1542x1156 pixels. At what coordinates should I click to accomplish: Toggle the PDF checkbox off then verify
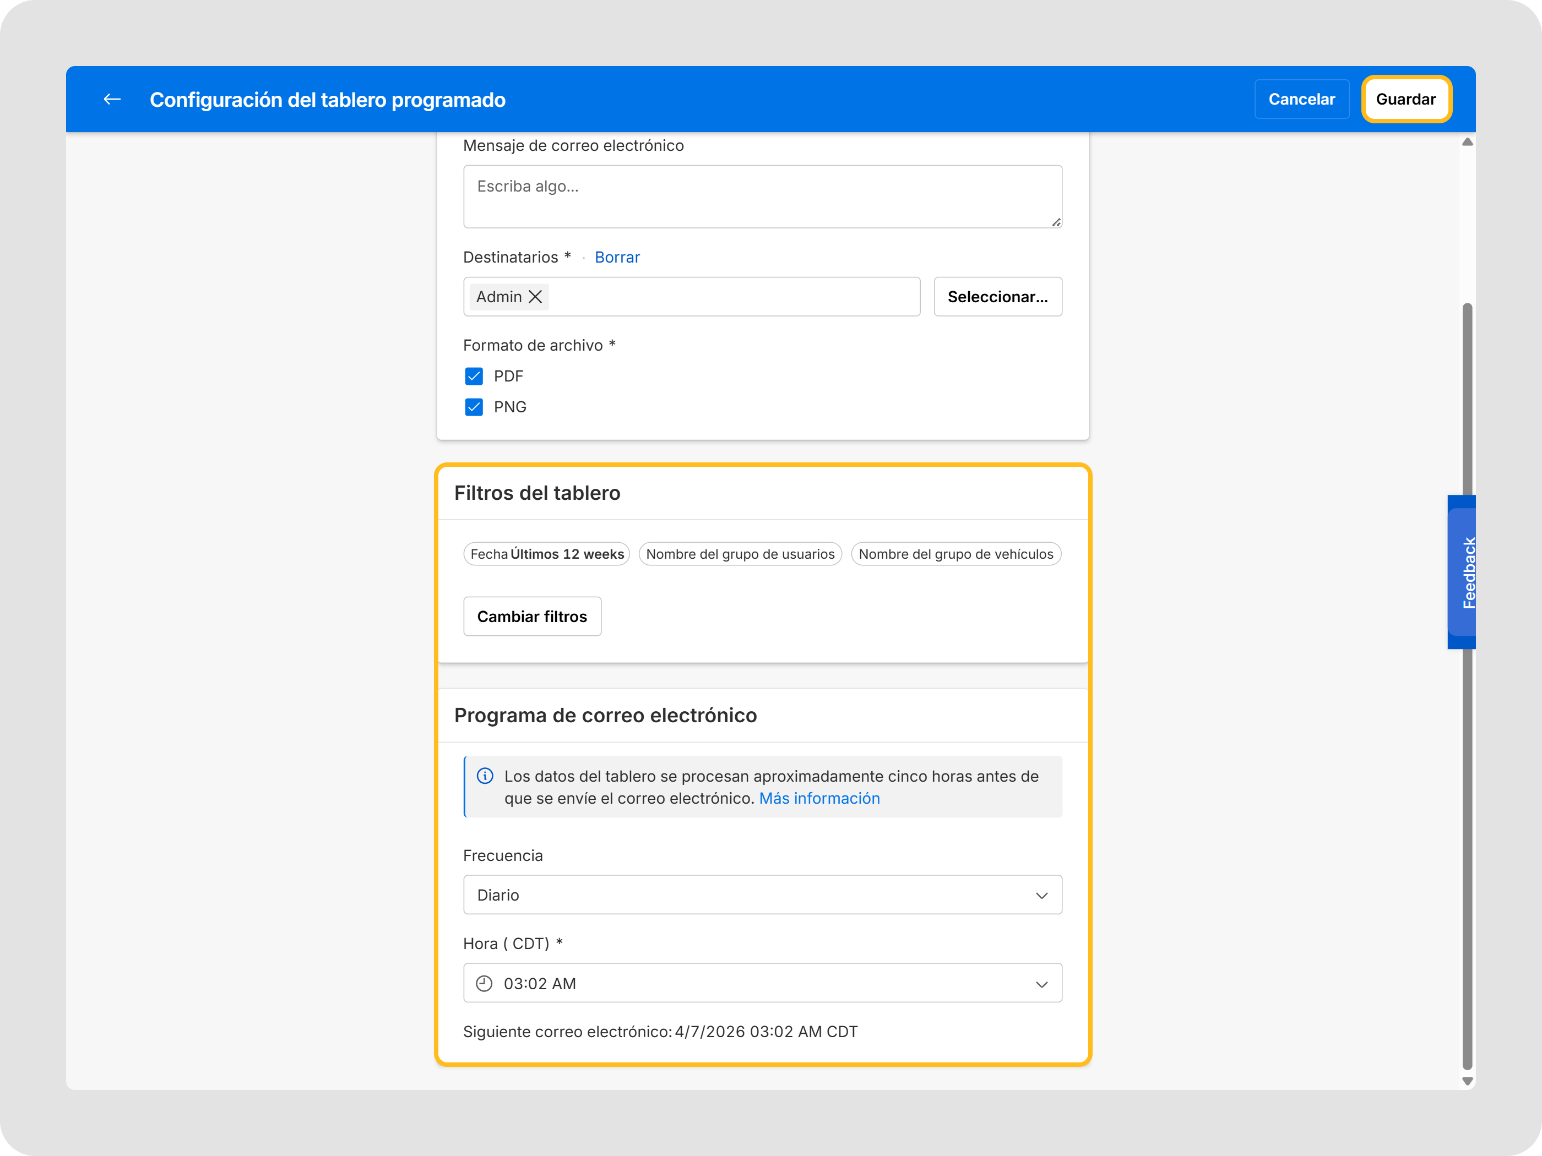(x=474, y=375)
